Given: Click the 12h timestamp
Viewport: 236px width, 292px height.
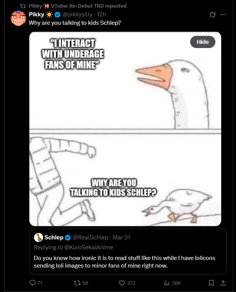Looking at the screenshot, I should 102,14.
